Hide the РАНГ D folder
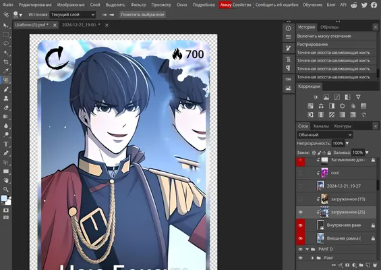 pyautogui.click(x=300, y=249)
